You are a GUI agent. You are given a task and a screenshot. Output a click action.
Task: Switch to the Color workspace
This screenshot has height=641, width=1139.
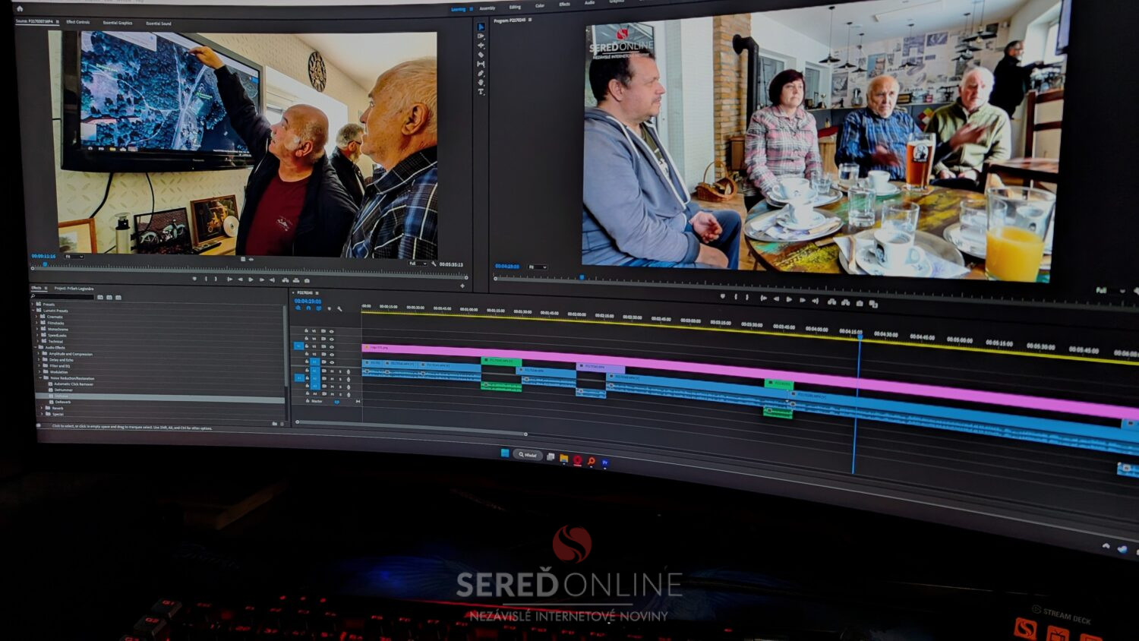coord(540,5)
